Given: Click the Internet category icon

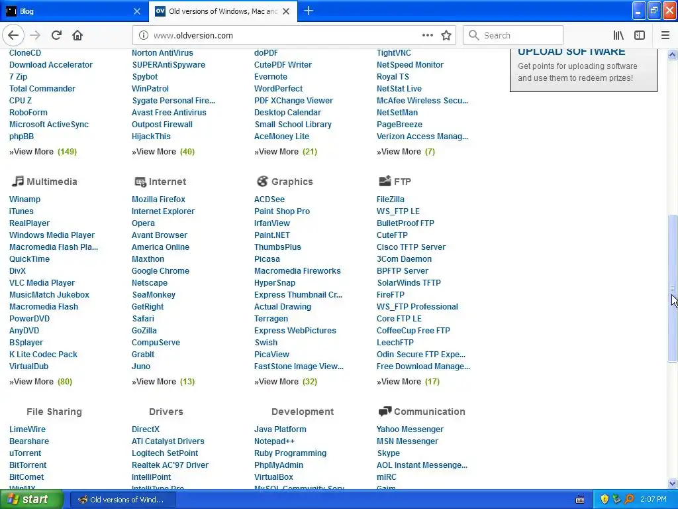Looking at the screenshot, I should [140, 182].
